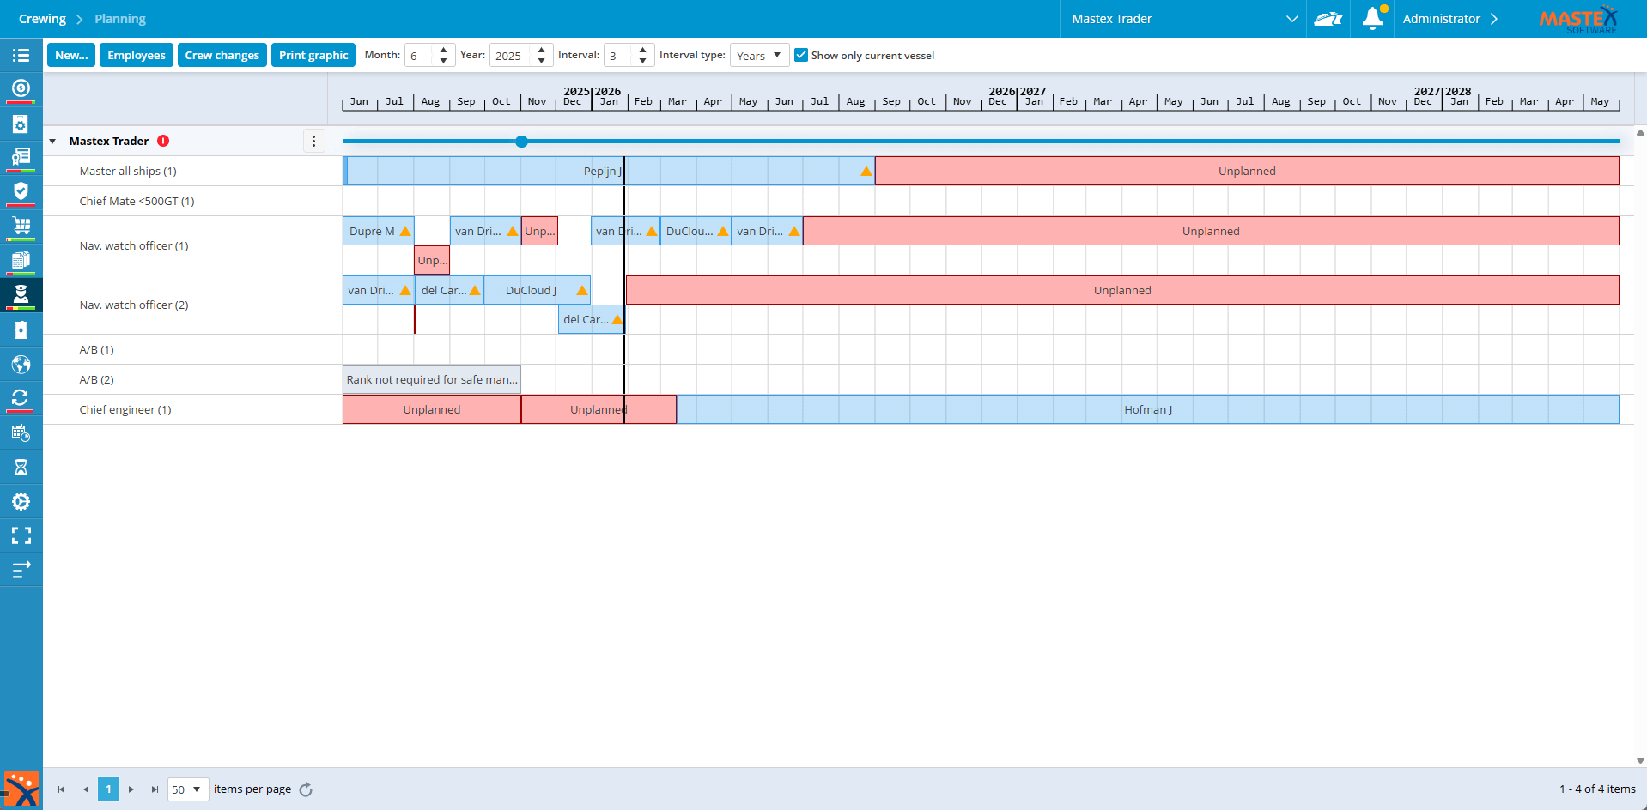This screenshot has height=810, width=1647.
Task: Open the globe icon in sidebar
Action: tap(21, 365)
